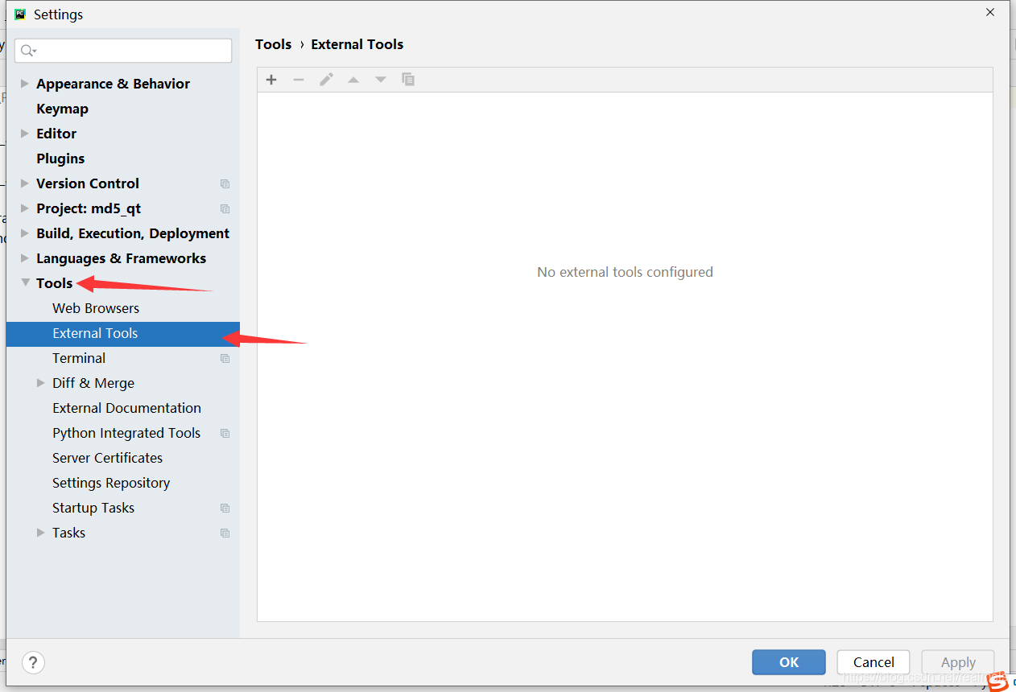Click the Diff & Merge label
1016x692 pixels.
[93, 383]
